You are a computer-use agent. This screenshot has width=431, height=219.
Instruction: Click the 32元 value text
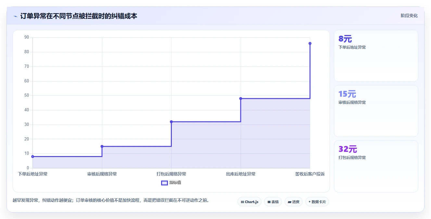(348, 149)
